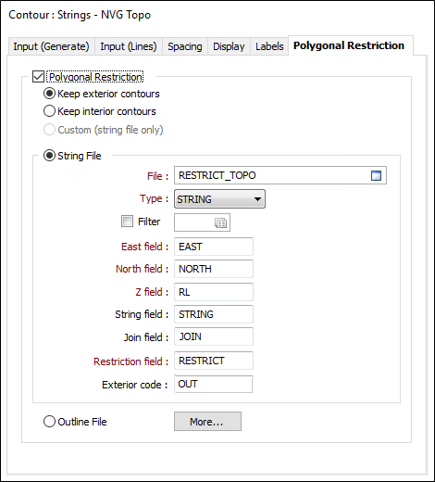Go to the Display tab
The width and height of the screenshot is (435, 482).
tap(229, 46)
